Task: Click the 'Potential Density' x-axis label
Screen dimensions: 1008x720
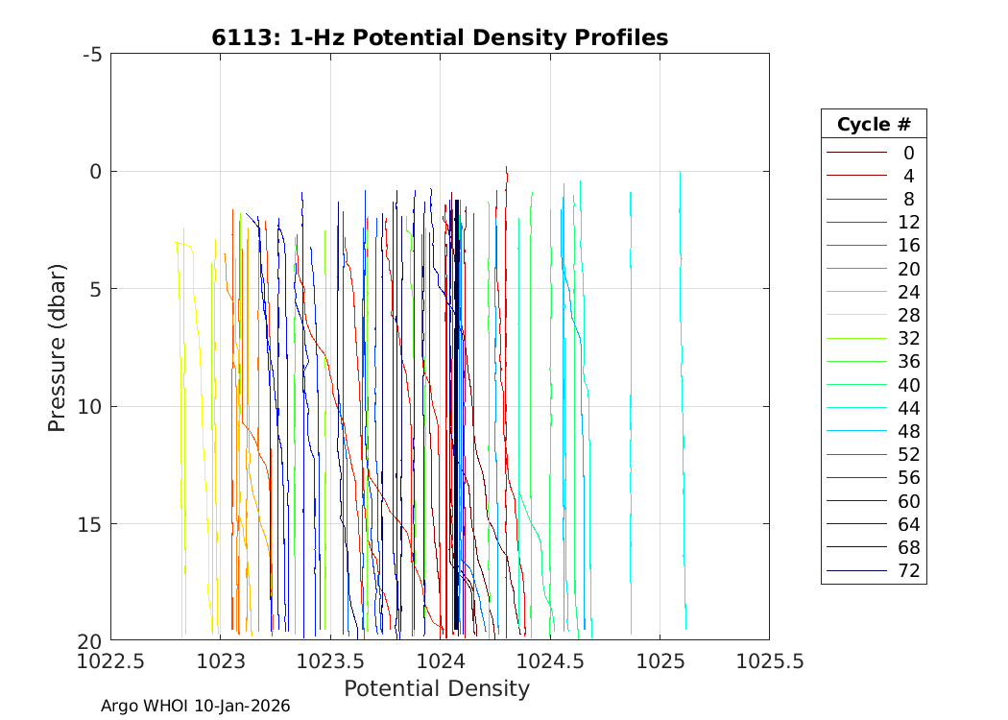Action: point(436,688)
